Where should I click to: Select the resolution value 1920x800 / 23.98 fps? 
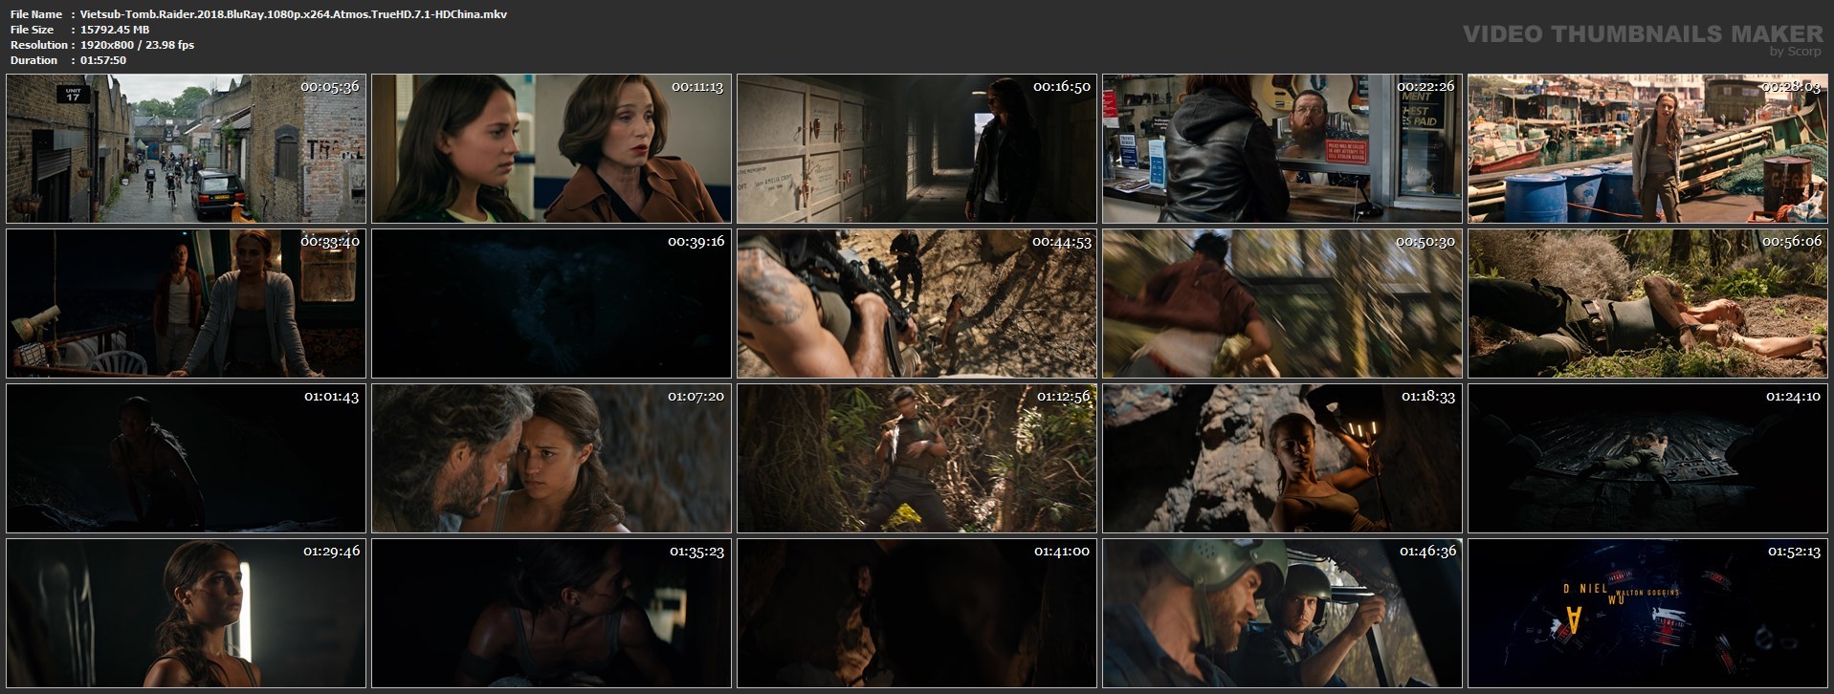click(138, 45)
